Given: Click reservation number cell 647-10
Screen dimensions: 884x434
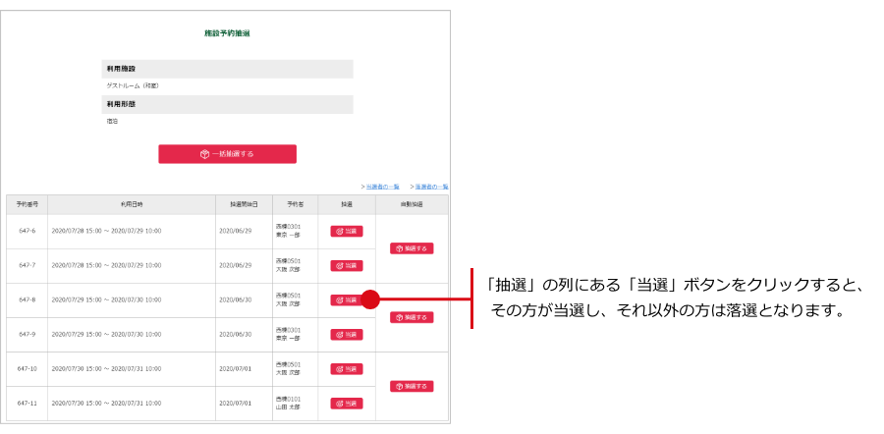Looking at the screenshot, I should pyautogui.click(x=28, y=369).
